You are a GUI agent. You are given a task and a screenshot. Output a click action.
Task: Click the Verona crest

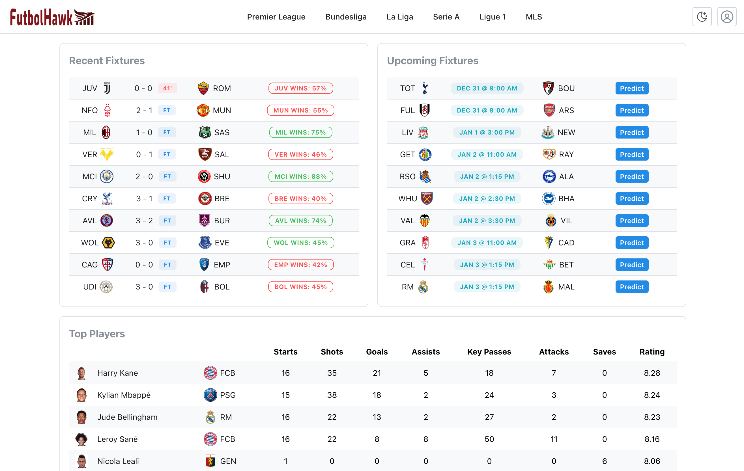pos(107,154)
